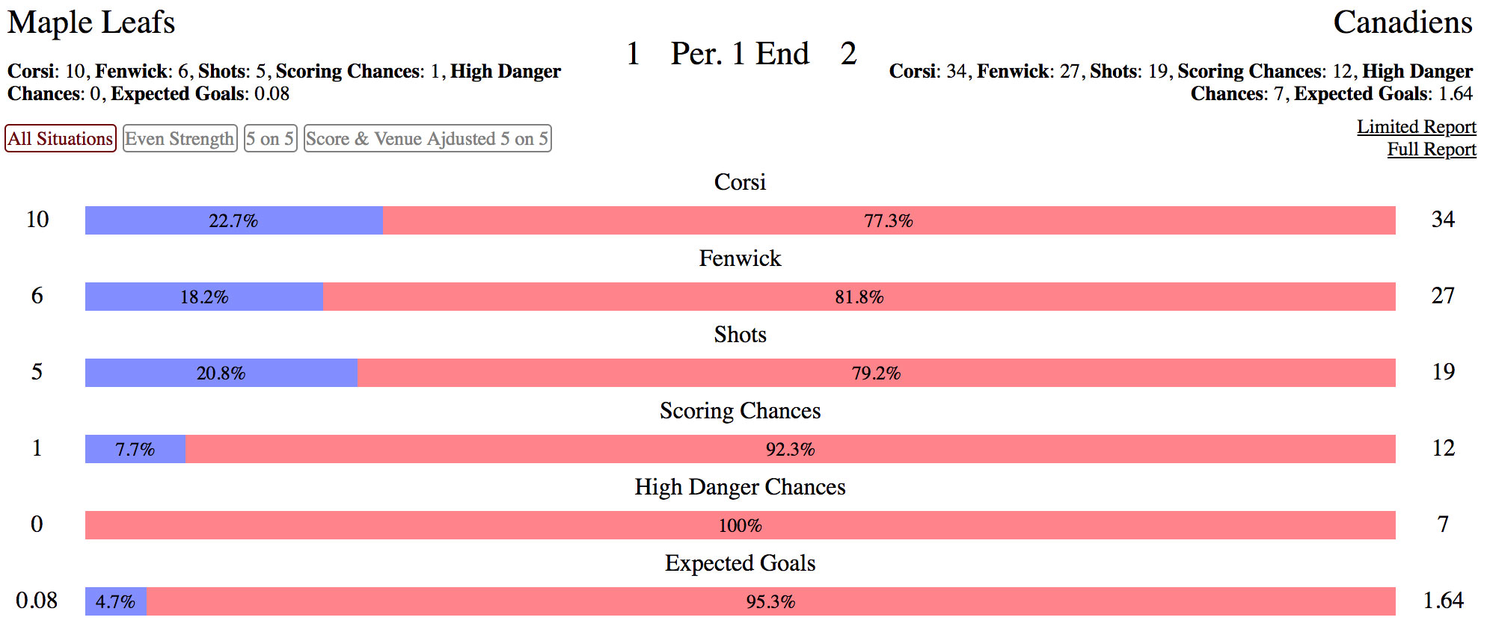Click the blue 22.7% Corsi bar segment
Image resolution: width=1487 pixels, height=632 pixels.
(233, 220)
